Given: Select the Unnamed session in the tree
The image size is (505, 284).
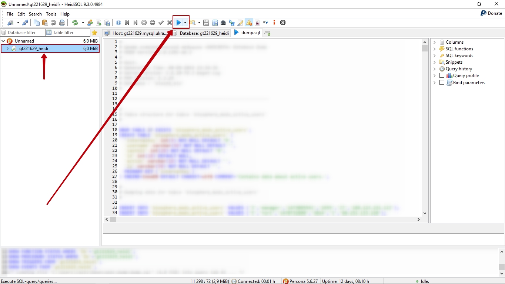Looking at the screenshot, I should 50,41.
